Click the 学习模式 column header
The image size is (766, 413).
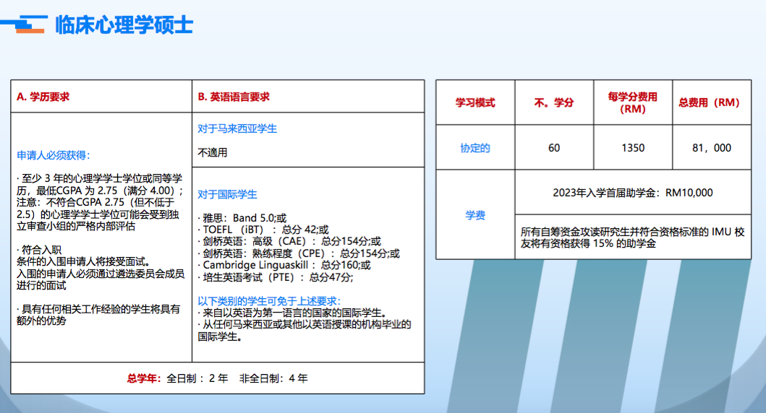tap(475, 103)
